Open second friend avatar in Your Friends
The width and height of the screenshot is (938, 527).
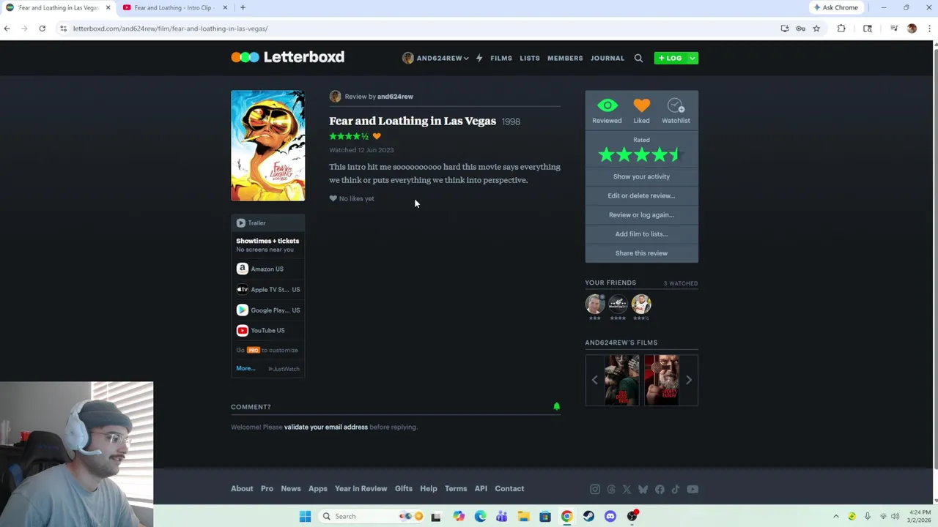tap(618, 303)
